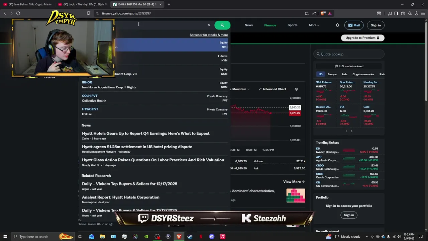Open the Brave Wallet icon
428x241 pixels.
403,13
